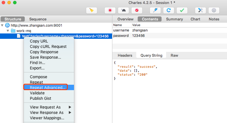Image resolution: width=227 pixels, height=123 pixels.
Task: Click the broom Clear Session icon
Action: click(92, 10)
